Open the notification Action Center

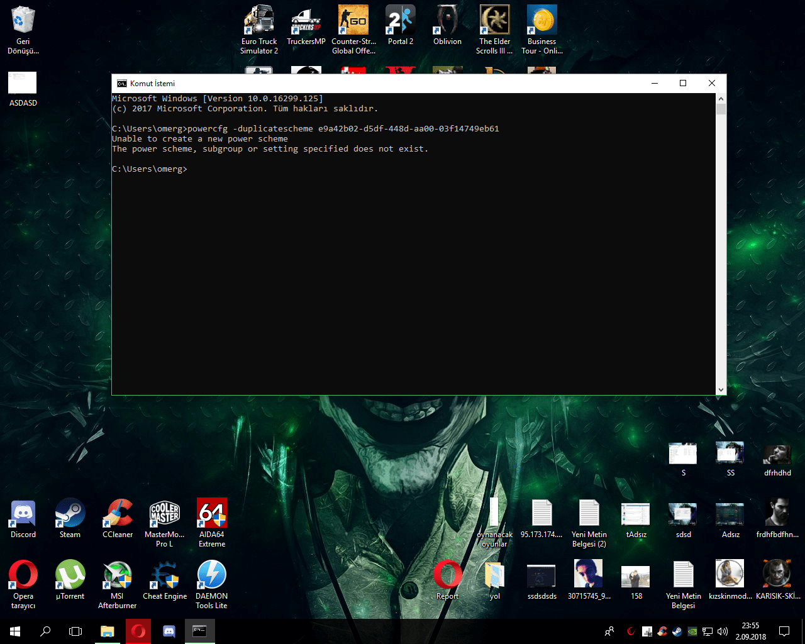784,631
